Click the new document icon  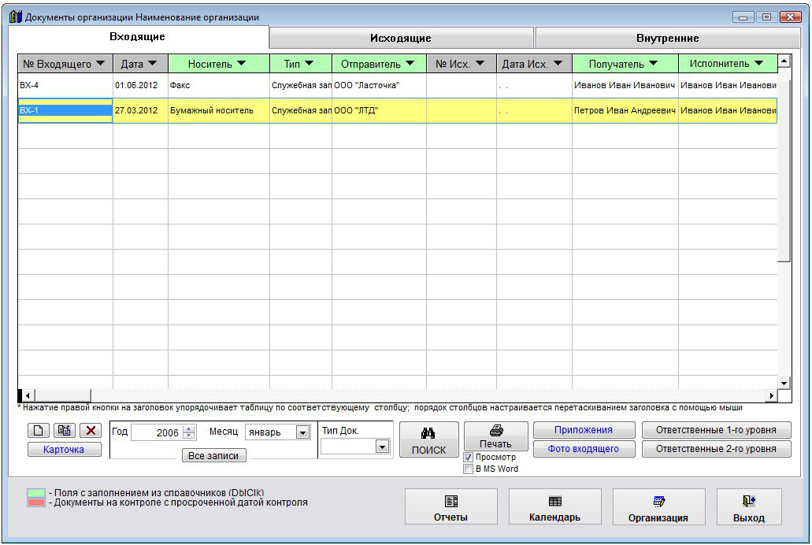point(38,431)
